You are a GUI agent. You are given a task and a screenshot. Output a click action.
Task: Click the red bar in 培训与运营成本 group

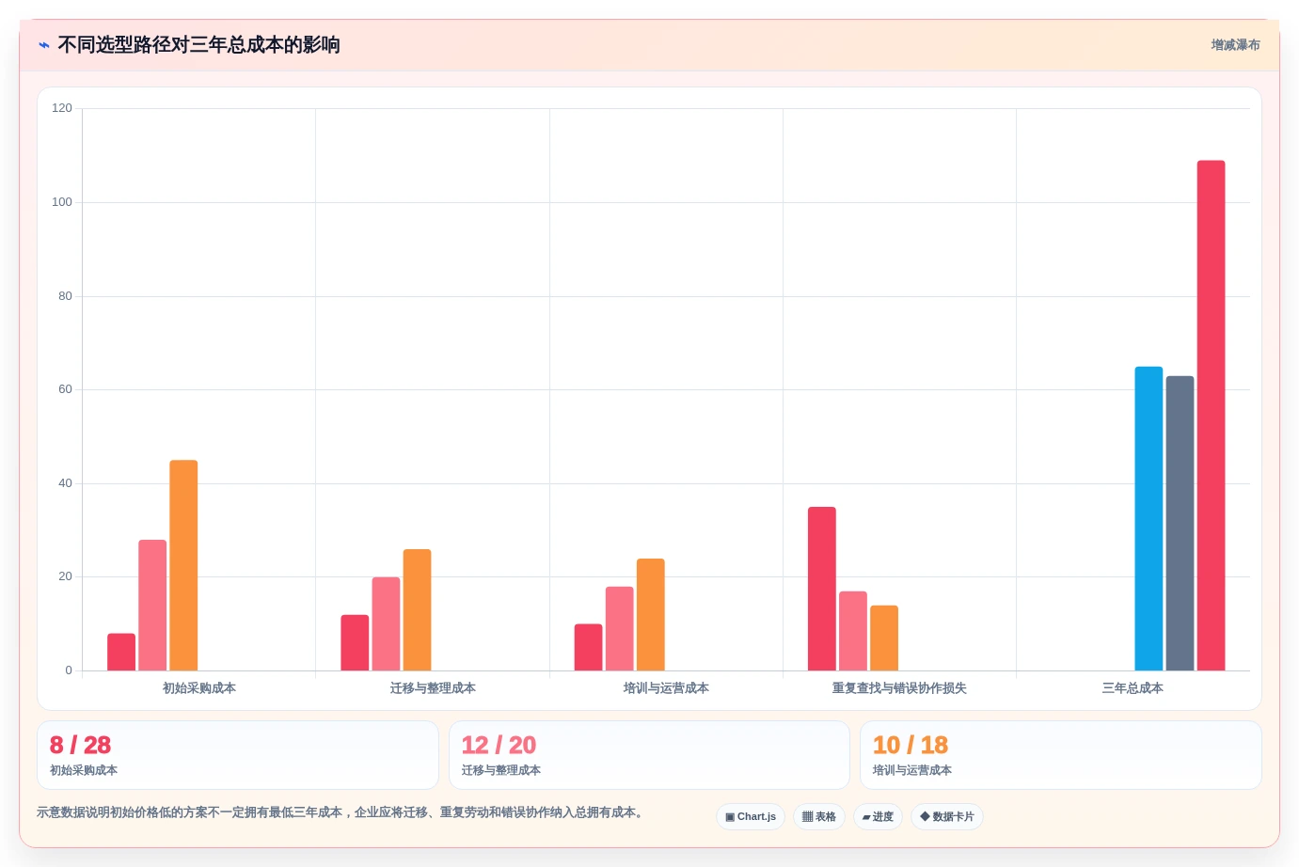pyautogui.click(x=588, y=647)
